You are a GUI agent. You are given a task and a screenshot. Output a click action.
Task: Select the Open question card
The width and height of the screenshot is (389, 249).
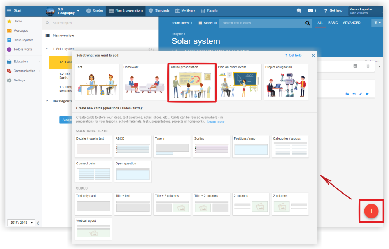pos(133,171)
